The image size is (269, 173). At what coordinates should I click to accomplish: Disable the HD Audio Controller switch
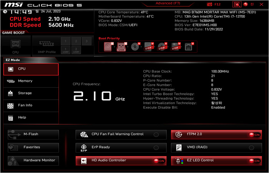(x=158, y=161)
